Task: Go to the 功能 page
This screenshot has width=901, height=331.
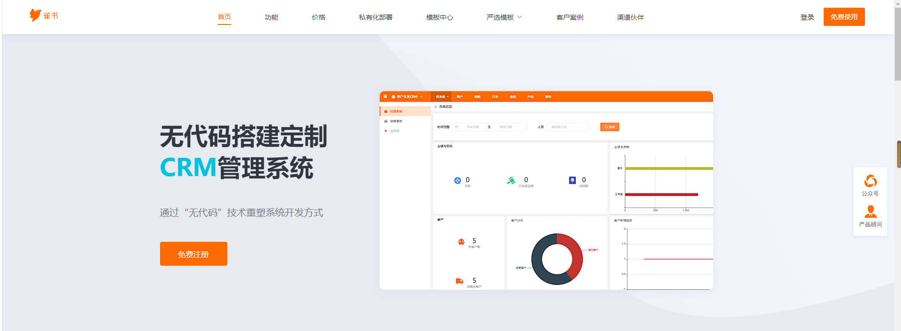Action: pos(272,17)
